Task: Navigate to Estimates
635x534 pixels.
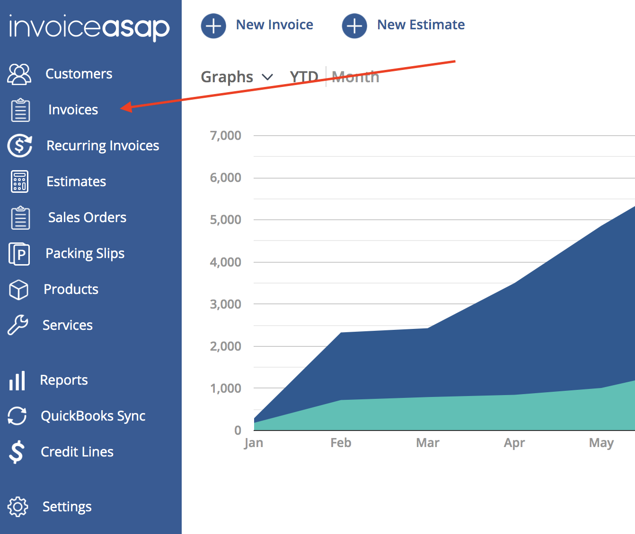Action: point(76,181)
